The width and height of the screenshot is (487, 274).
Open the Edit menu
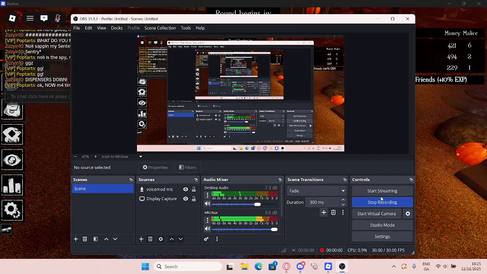coord(88,28)
